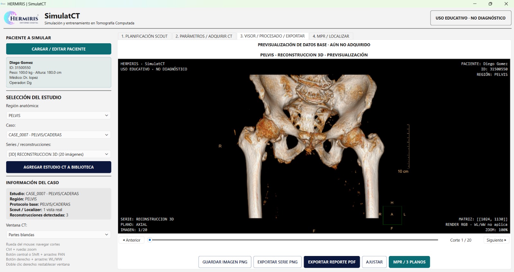Open the Región anatómica dropdown showing PELVIS
The image size is (514, 272).
(58, 115)
